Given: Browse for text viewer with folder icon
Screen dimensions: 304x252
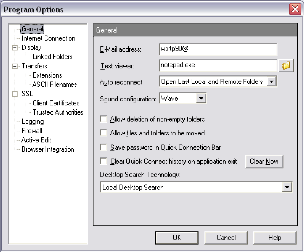Looking at the screenshot, I should pyautogui.click(x=286, y=66).
